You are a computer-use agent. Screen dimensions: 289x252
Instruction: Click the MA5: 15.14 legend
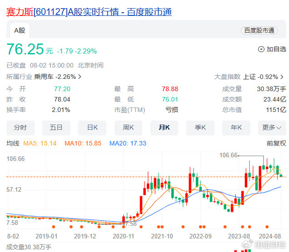click(x=40, y=143)
